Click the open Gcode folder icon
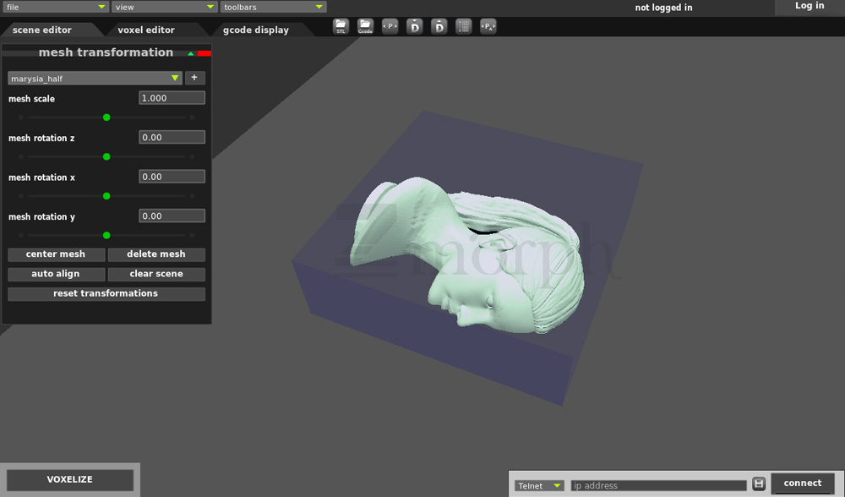This screenshot has height=497, width=845. [x=365, y=26]
